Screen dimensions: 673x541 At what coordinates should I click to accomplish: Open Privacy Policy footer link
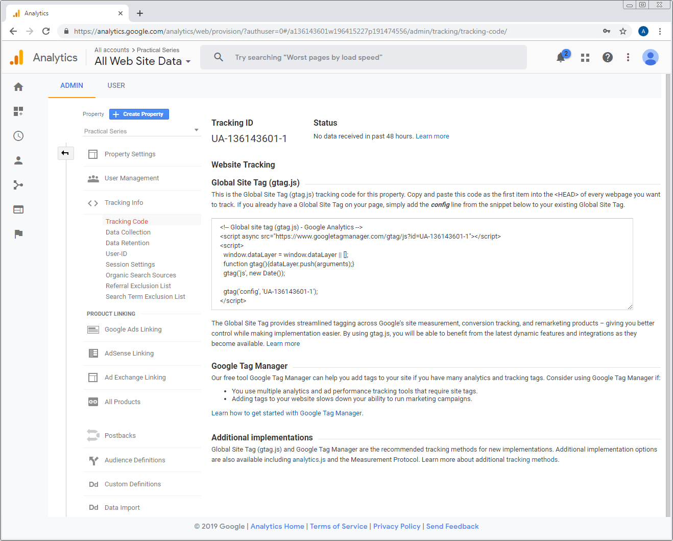(x=397, y=526)
